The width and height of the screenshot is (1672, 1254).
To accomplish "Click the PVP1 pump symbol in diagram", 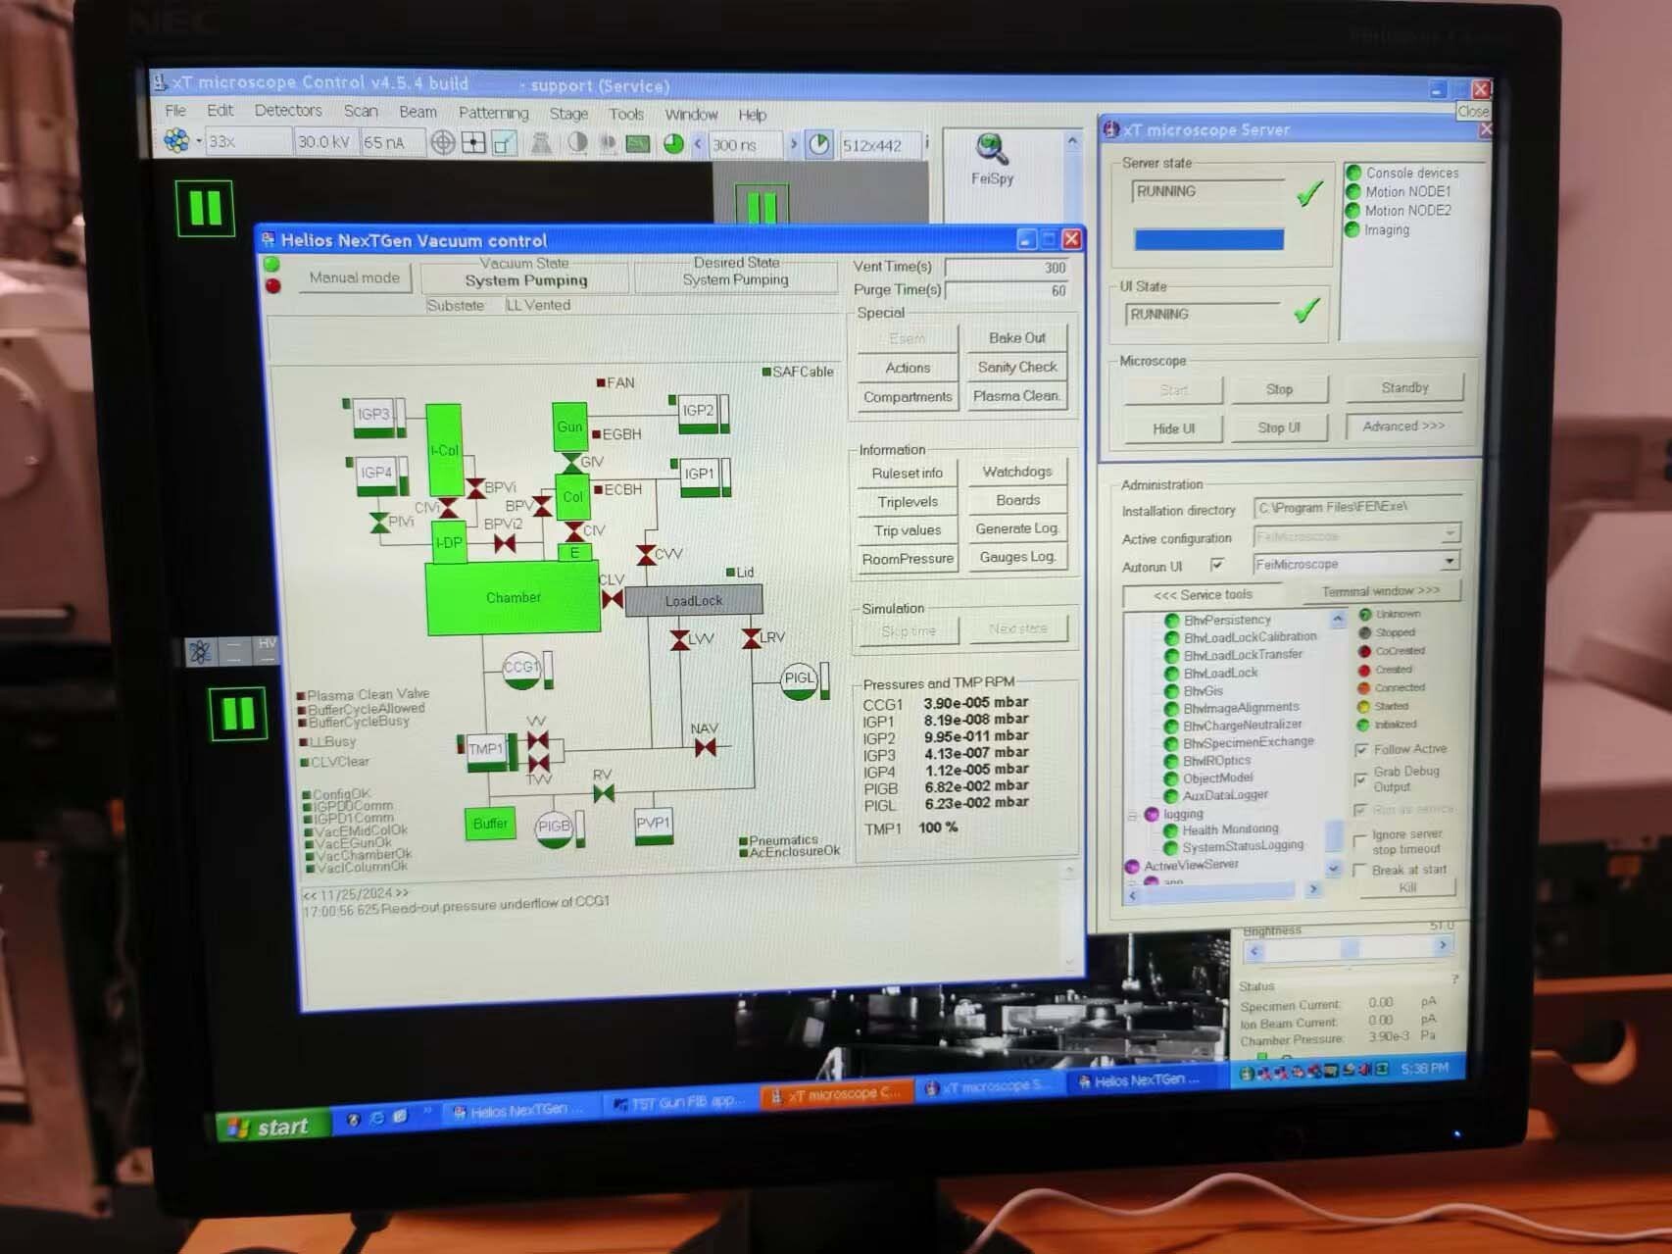I will pos(653,825).
